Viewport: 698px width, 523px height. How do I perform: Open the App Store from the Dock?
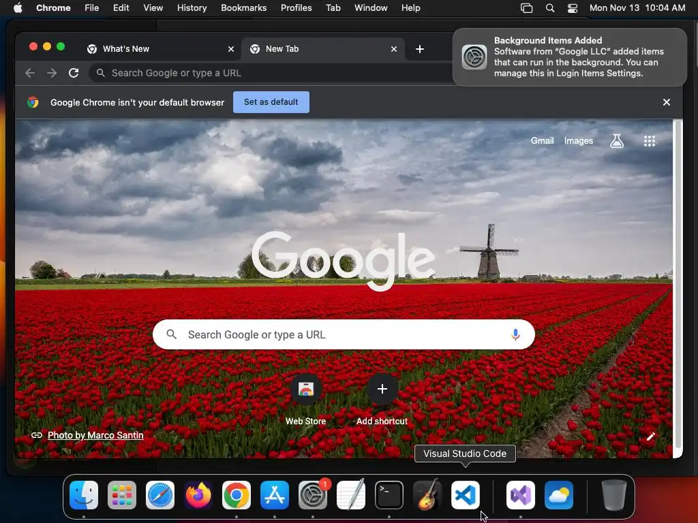point(275,495)
